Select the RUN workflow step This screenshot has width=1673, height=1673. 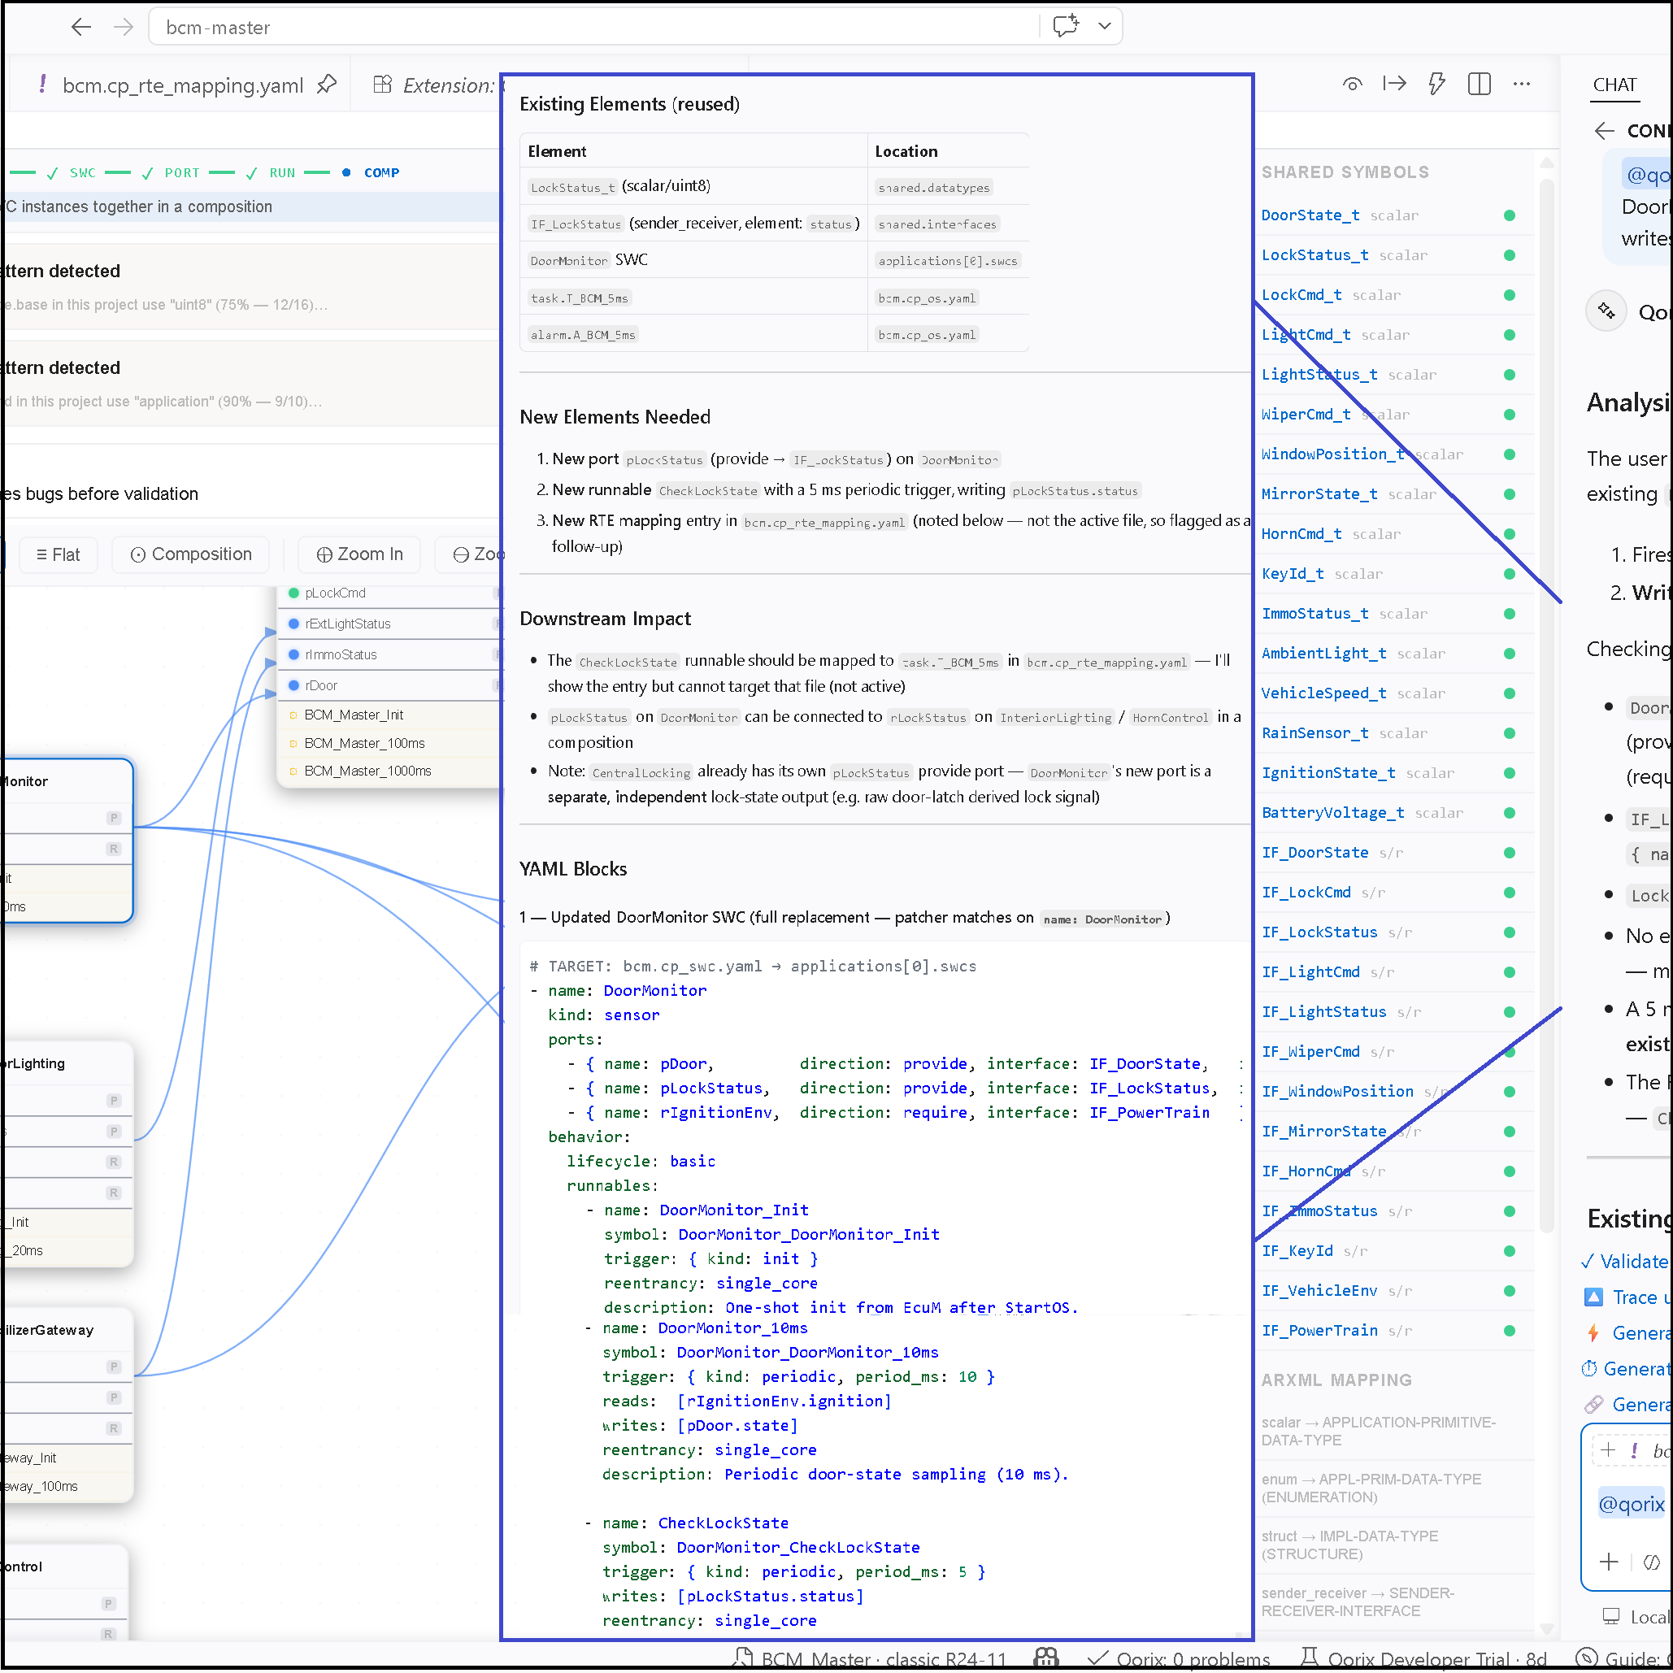click(270, 172)
